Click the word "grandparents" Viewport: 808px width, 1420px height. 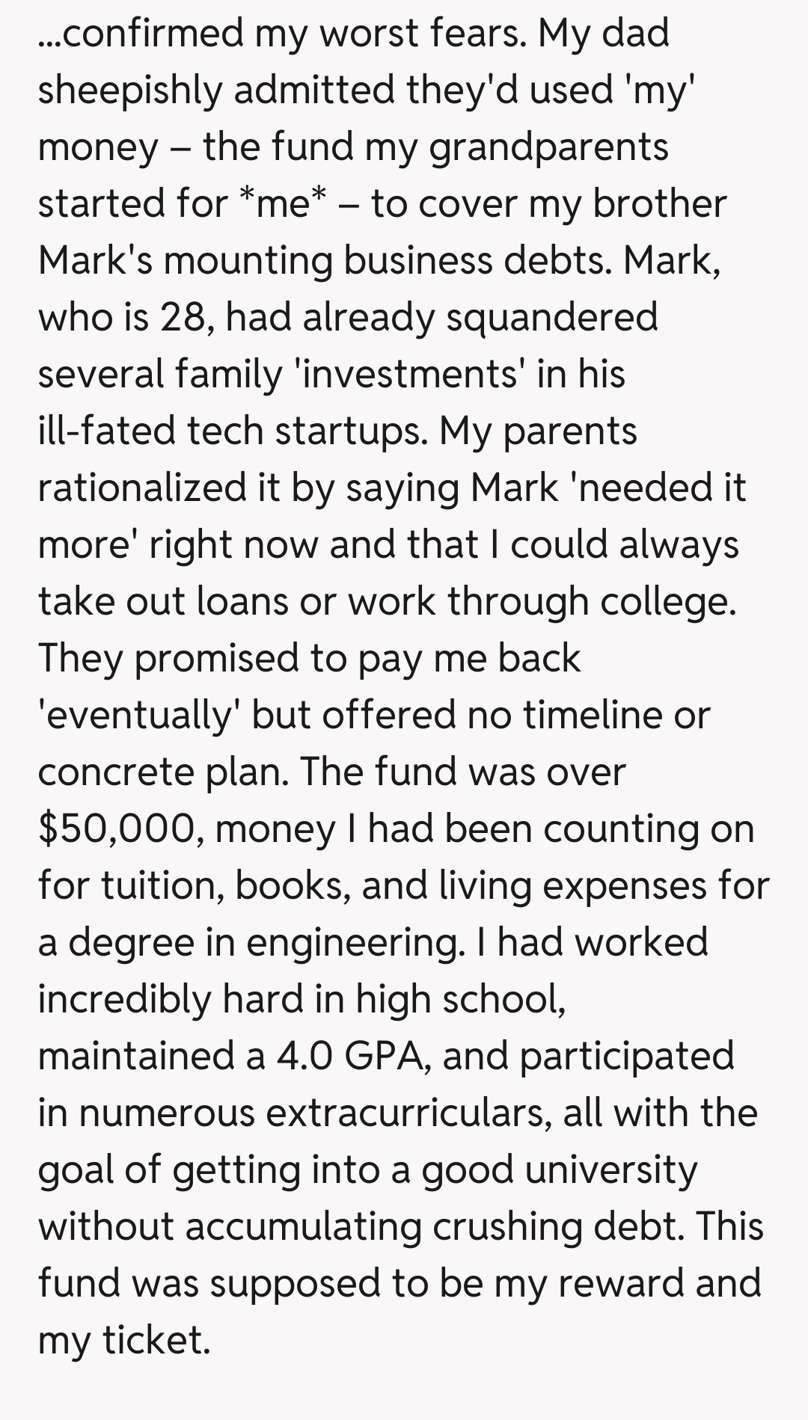pos(548,147)
